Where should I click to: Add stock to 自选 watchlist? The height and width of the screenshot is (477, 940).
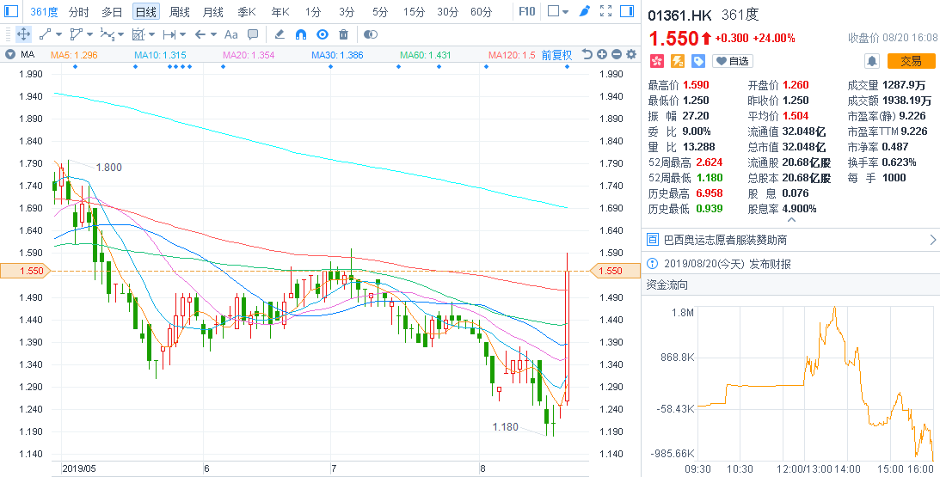pos(733,61)
